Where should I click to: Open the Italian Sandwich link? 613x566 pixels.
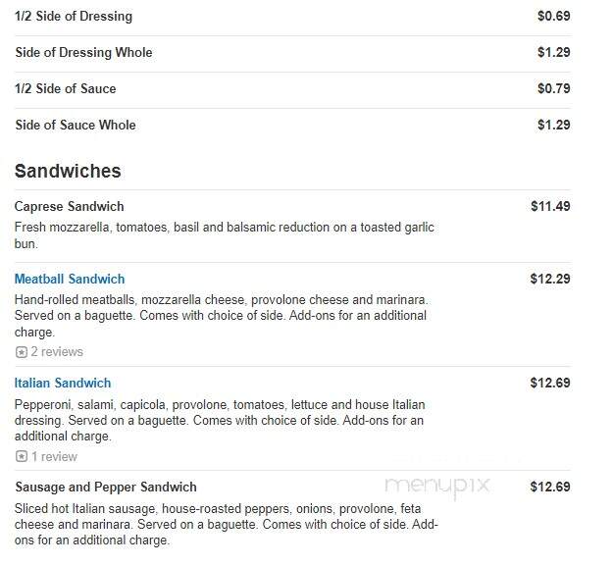point(63,384)
